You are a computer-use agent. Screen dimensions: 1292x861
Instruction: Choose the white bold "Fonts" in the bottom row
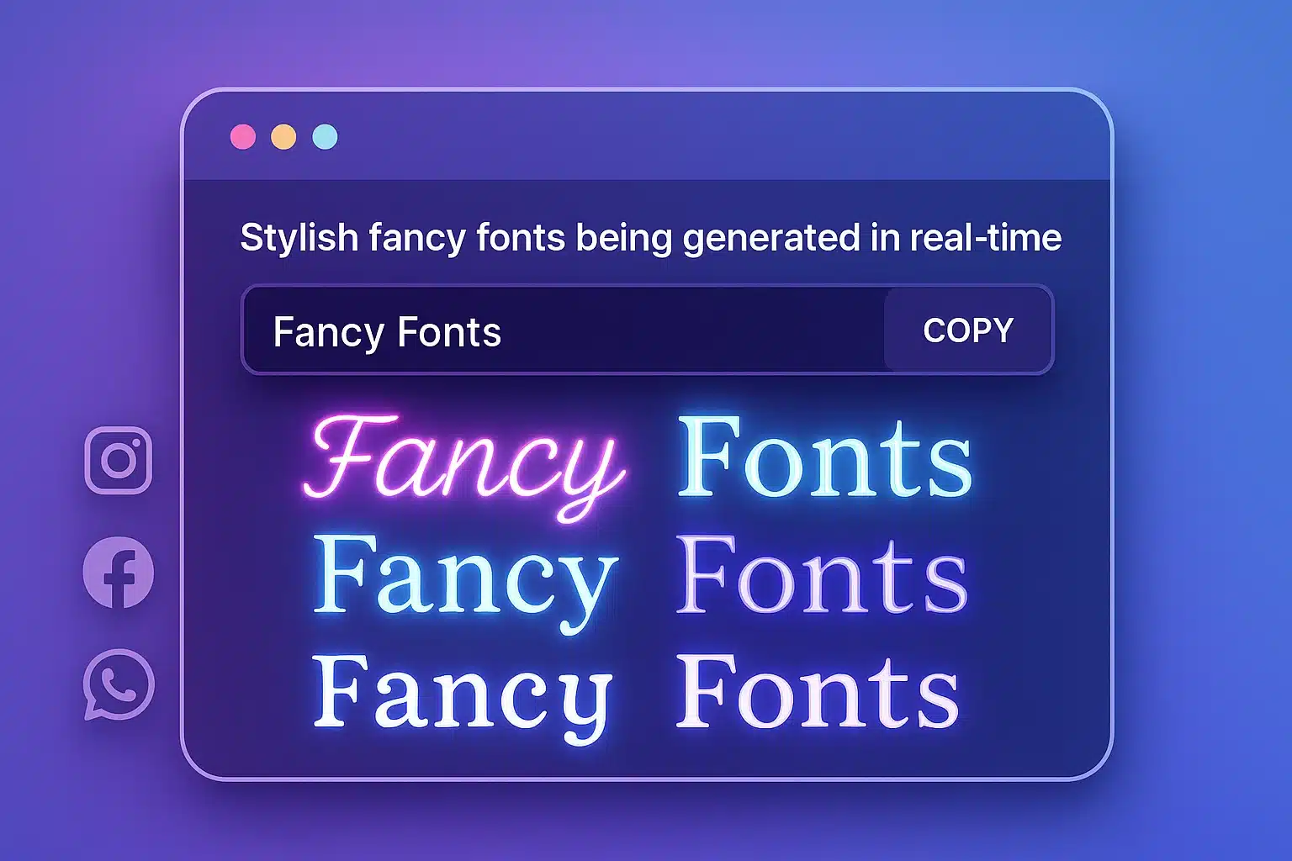818,693
